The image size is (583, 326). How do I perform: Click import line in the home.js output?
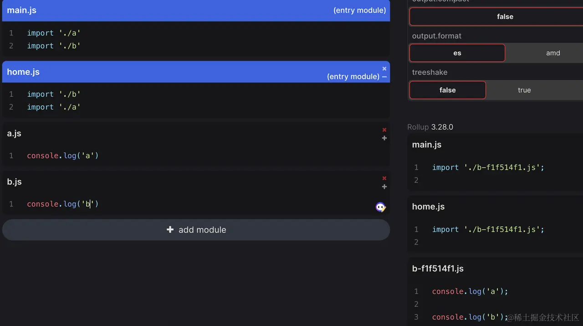coord(488,229)
